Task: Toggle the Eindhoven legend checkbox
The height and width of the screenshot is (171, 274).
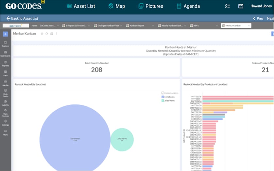Action: [x=163, y=97]
